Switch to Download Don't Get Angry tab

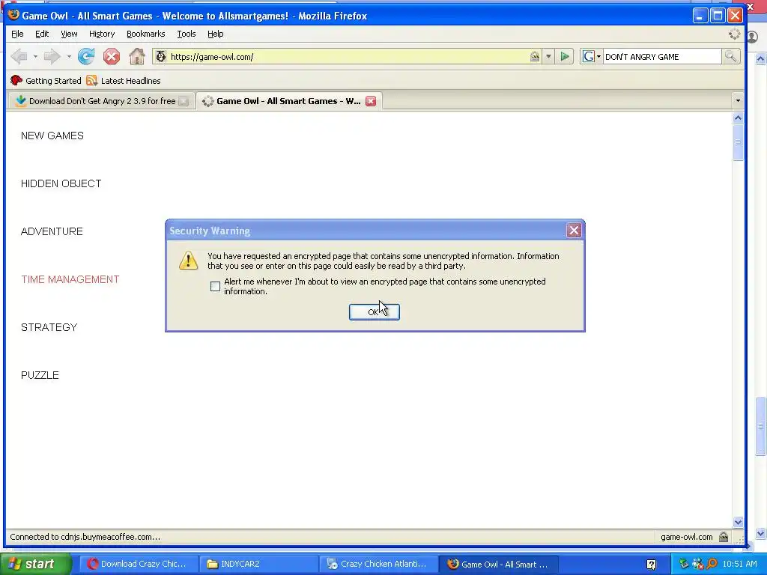(x=101, y=101)
